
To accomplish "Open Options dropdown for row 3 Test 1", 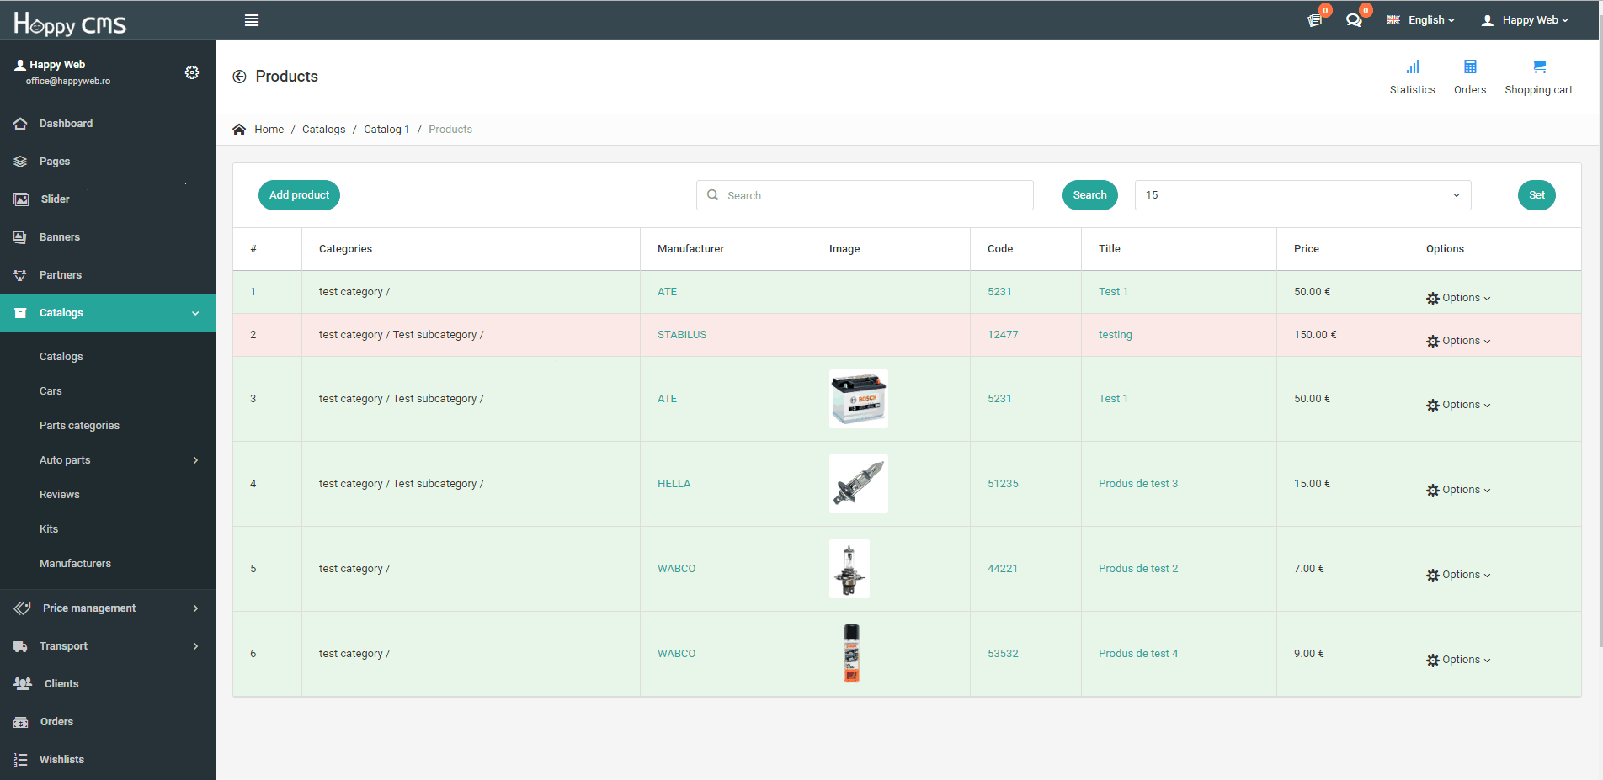I will [x=1458, y=406].
